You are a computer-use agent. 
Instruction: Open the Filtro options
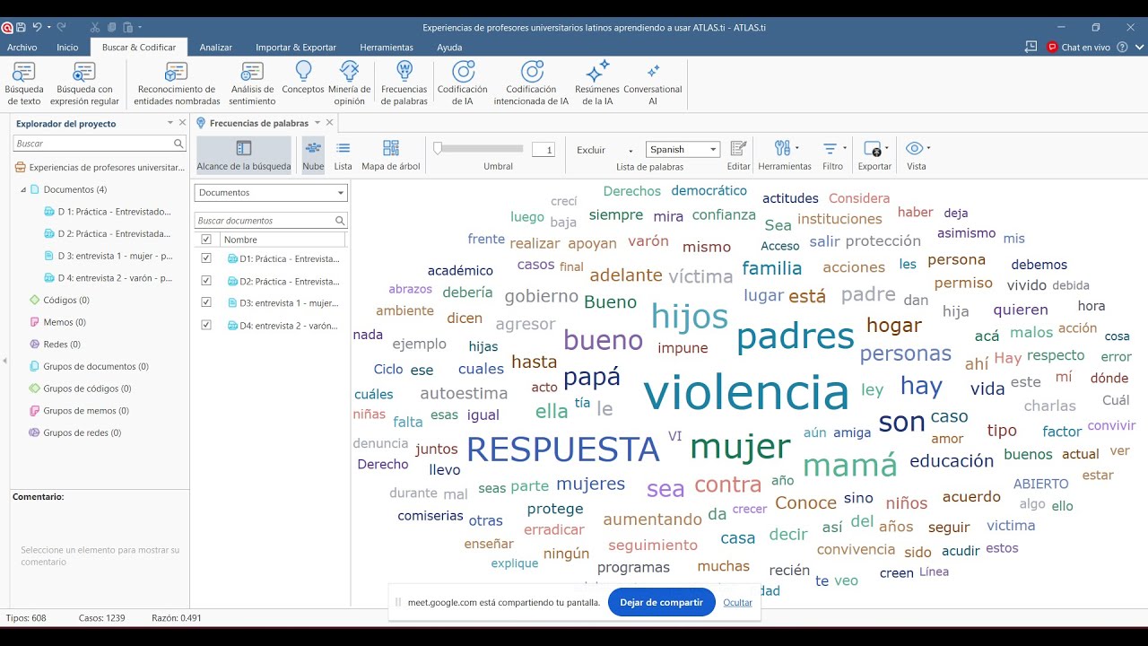(x=832, y=155)
